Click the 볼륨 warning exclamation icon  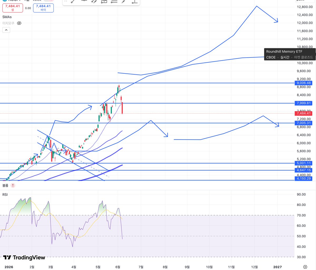point(13,185)
